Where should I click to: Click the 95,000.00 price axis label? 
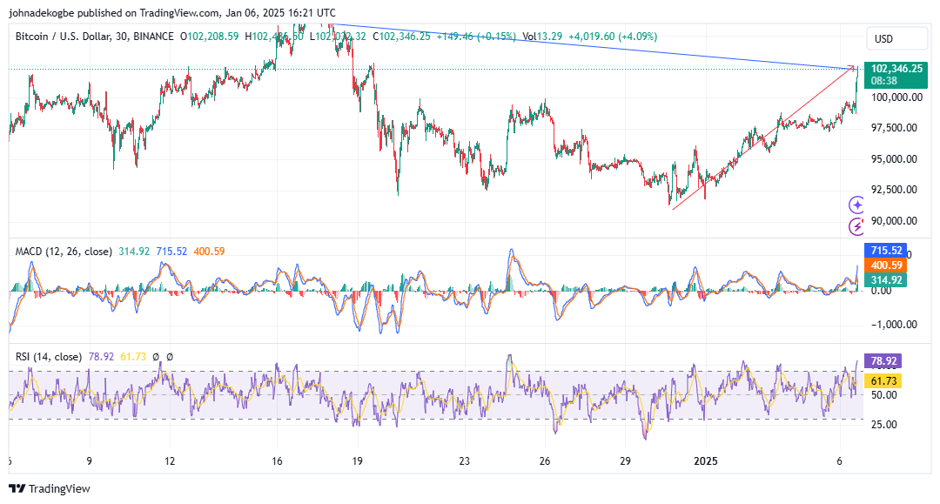[x=894, y=158]
